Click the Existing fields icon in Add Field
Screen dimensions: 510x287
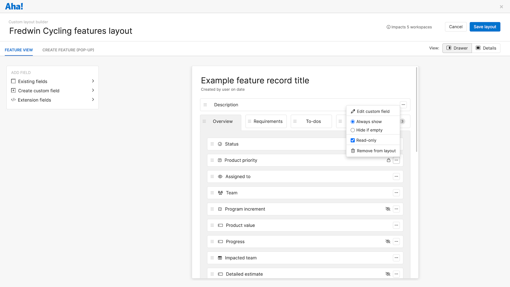click(13, 81)
